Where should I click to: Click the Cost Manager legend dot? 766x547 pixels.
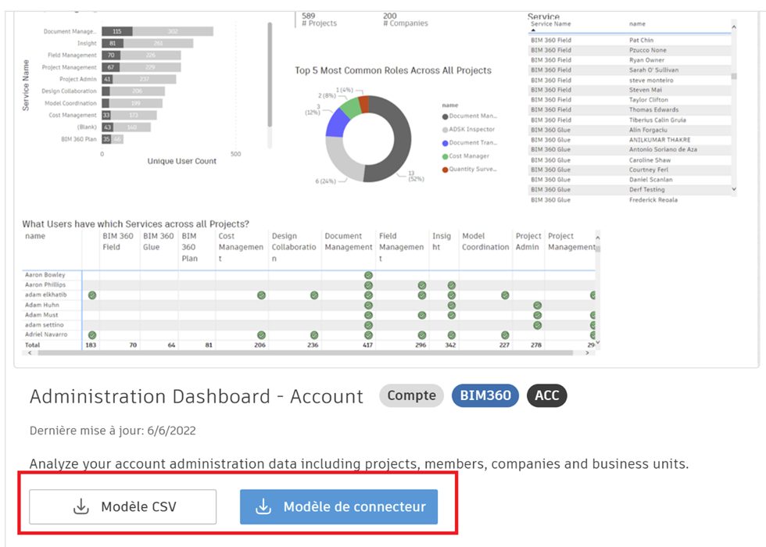point(445,156)
